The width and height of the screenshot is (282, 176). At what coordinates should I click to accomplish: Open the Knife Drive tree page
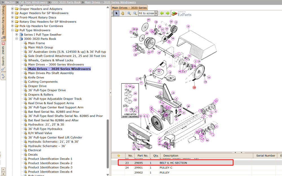[x=36, y=77]
